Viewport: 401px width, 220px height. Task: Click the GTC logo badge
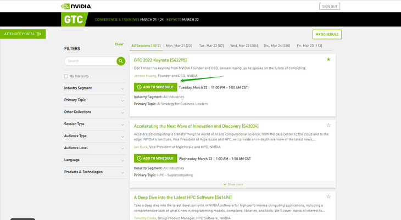[x=74, y=19]
